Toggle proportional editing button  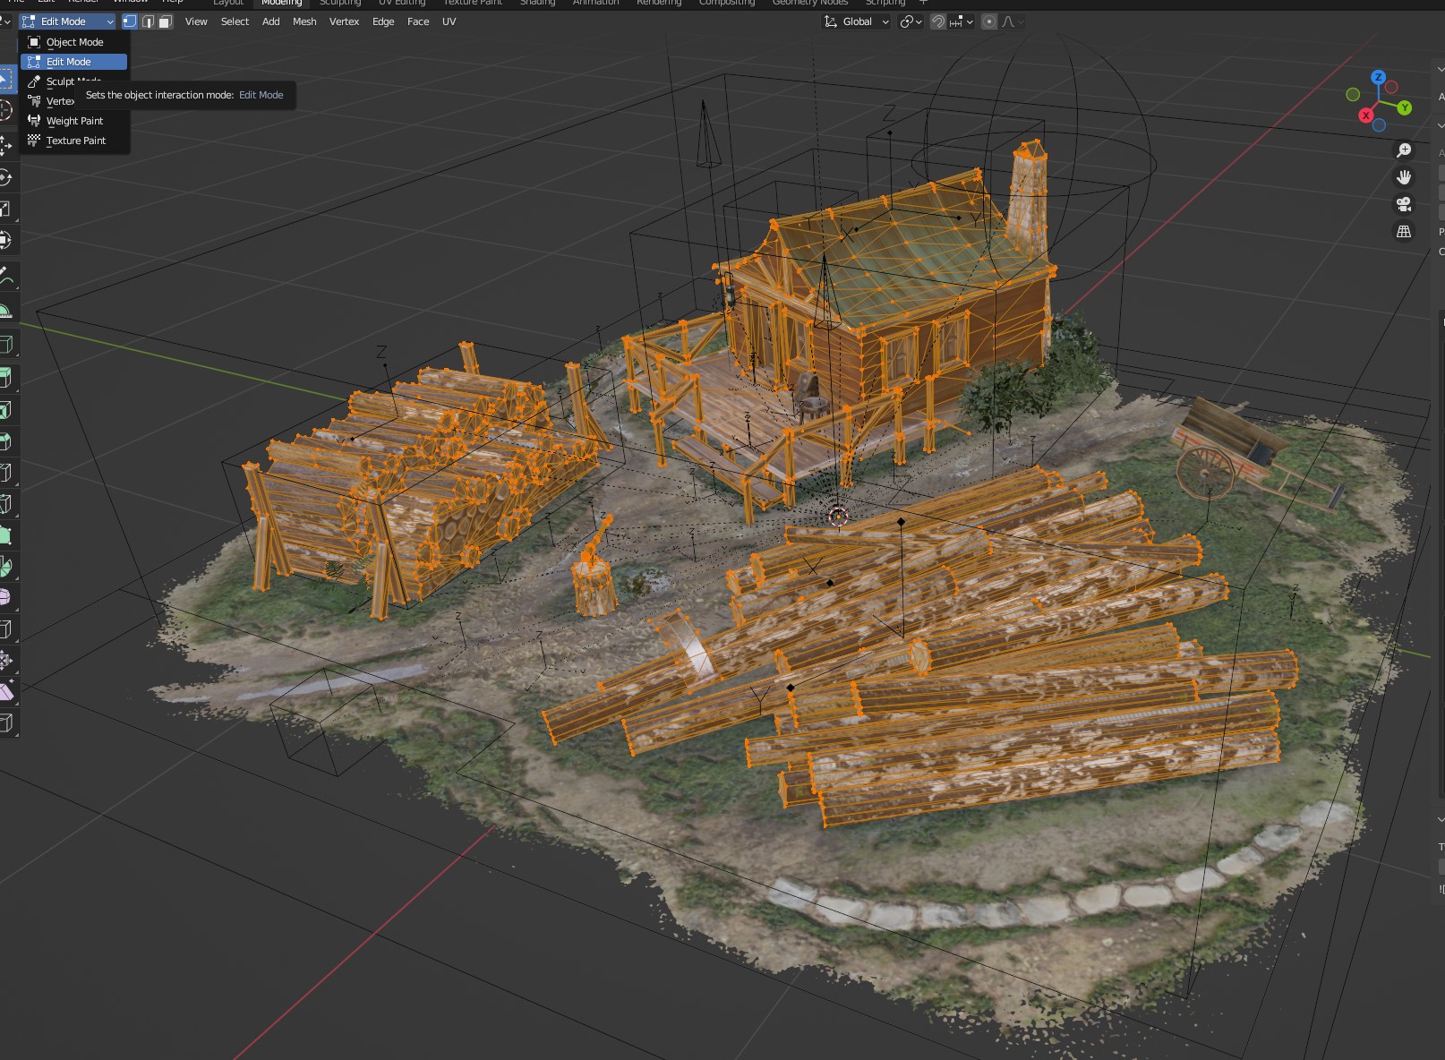pyautogui.click(x=989, y=21)
